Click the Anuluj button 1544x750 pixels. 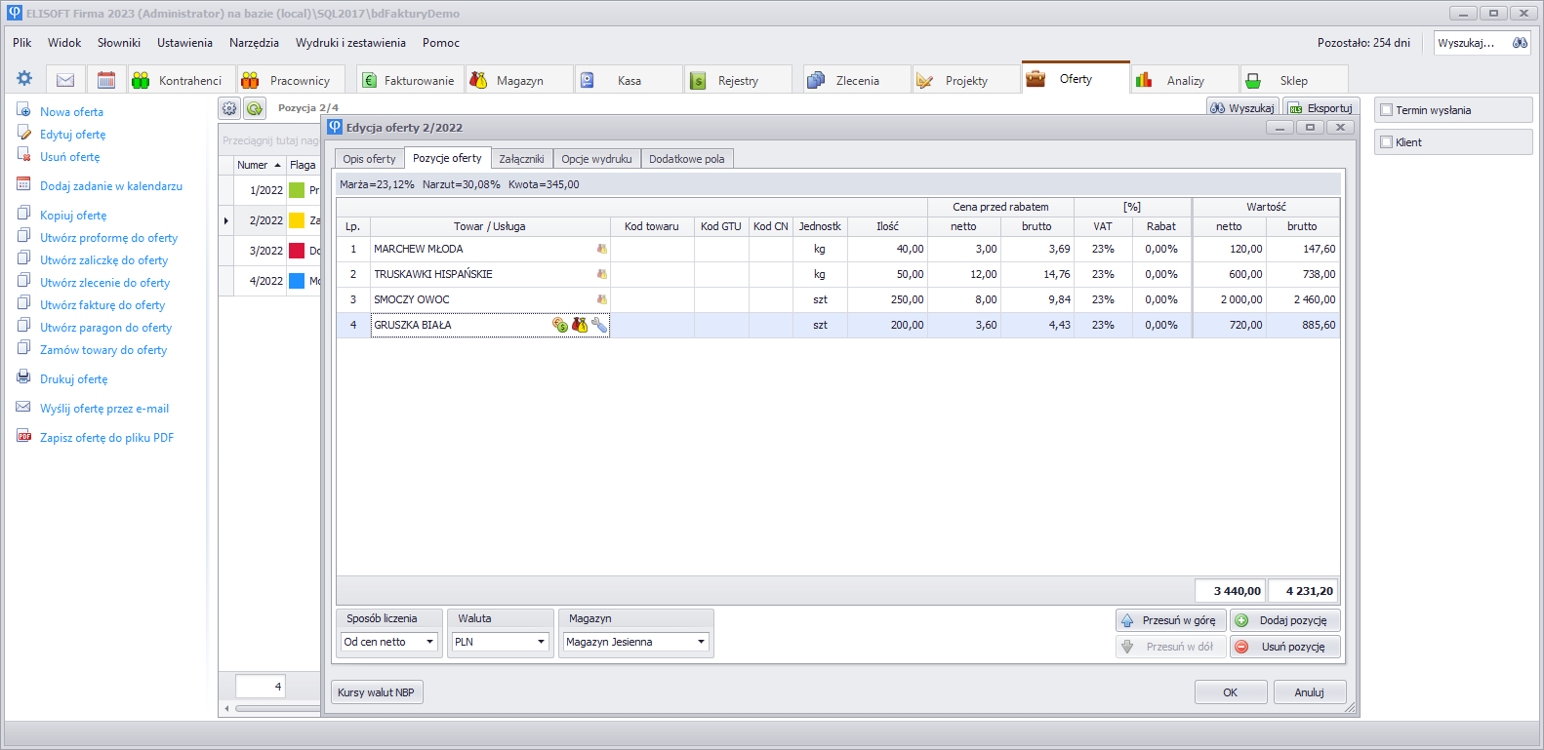[1310, 692]
